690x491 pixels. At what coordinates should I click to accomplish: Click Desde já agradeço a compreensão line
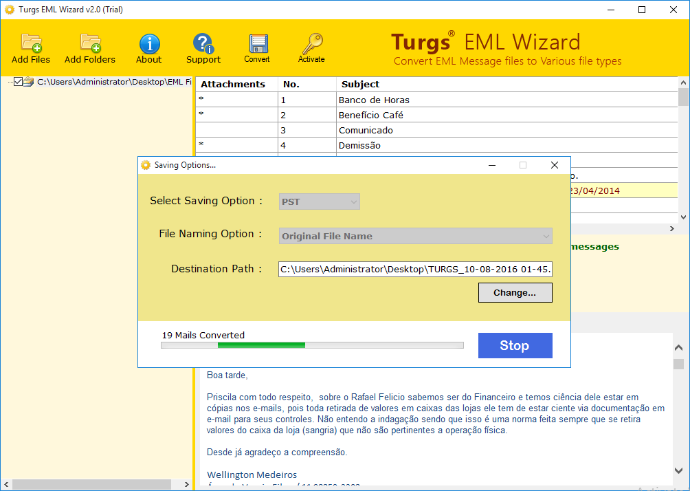pos(277,452)
